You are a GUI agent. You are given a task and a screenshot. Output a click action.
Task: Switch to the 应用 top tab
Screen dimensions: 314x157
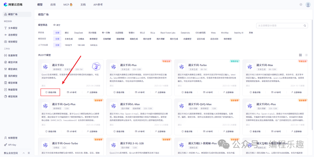coord(53,5)
